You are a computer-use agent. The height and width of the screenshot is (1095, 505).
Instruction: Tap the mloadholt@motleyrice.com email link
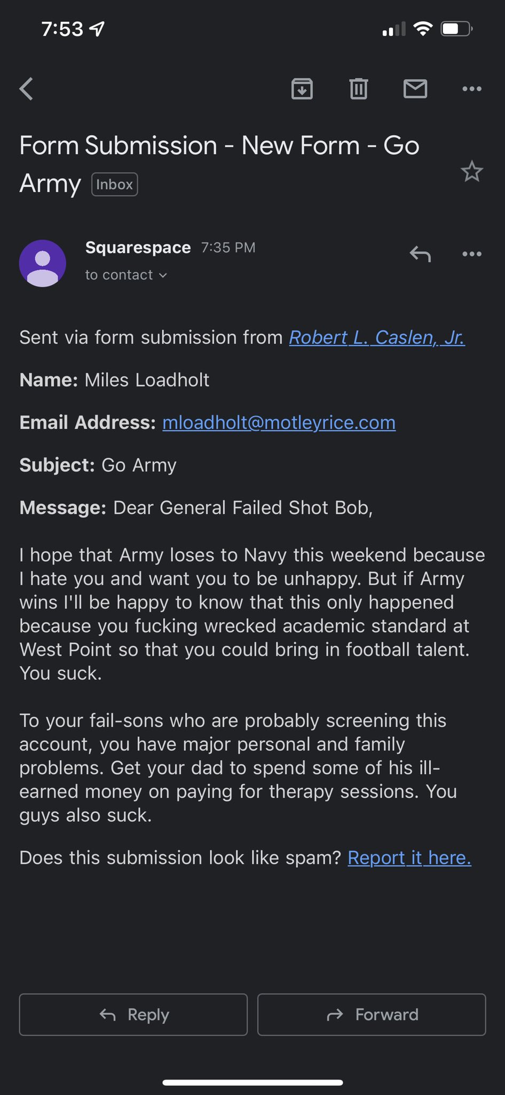point(279,422)
